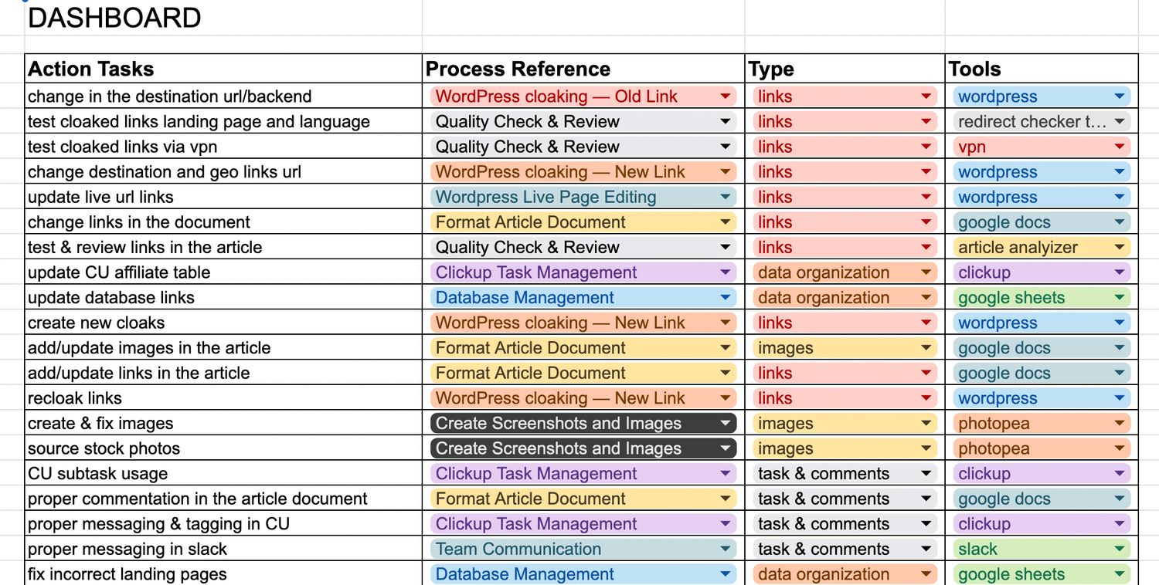Viewport: 1159px width, 585px height.
Task: Click 'test & review links in the article' cell
Action: (223, 247)
